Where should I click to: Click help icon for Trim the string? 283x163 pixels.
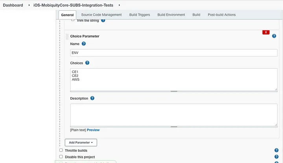click(x=103, y=20)
